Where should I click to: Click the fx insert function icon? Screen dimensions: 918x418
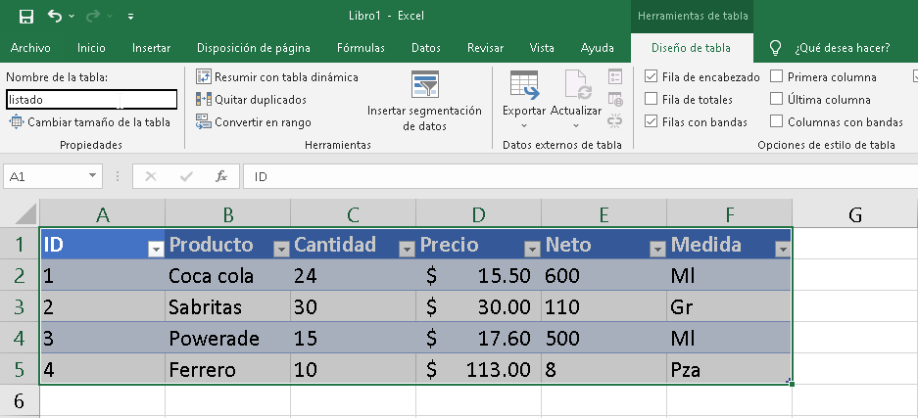(220, 176)
